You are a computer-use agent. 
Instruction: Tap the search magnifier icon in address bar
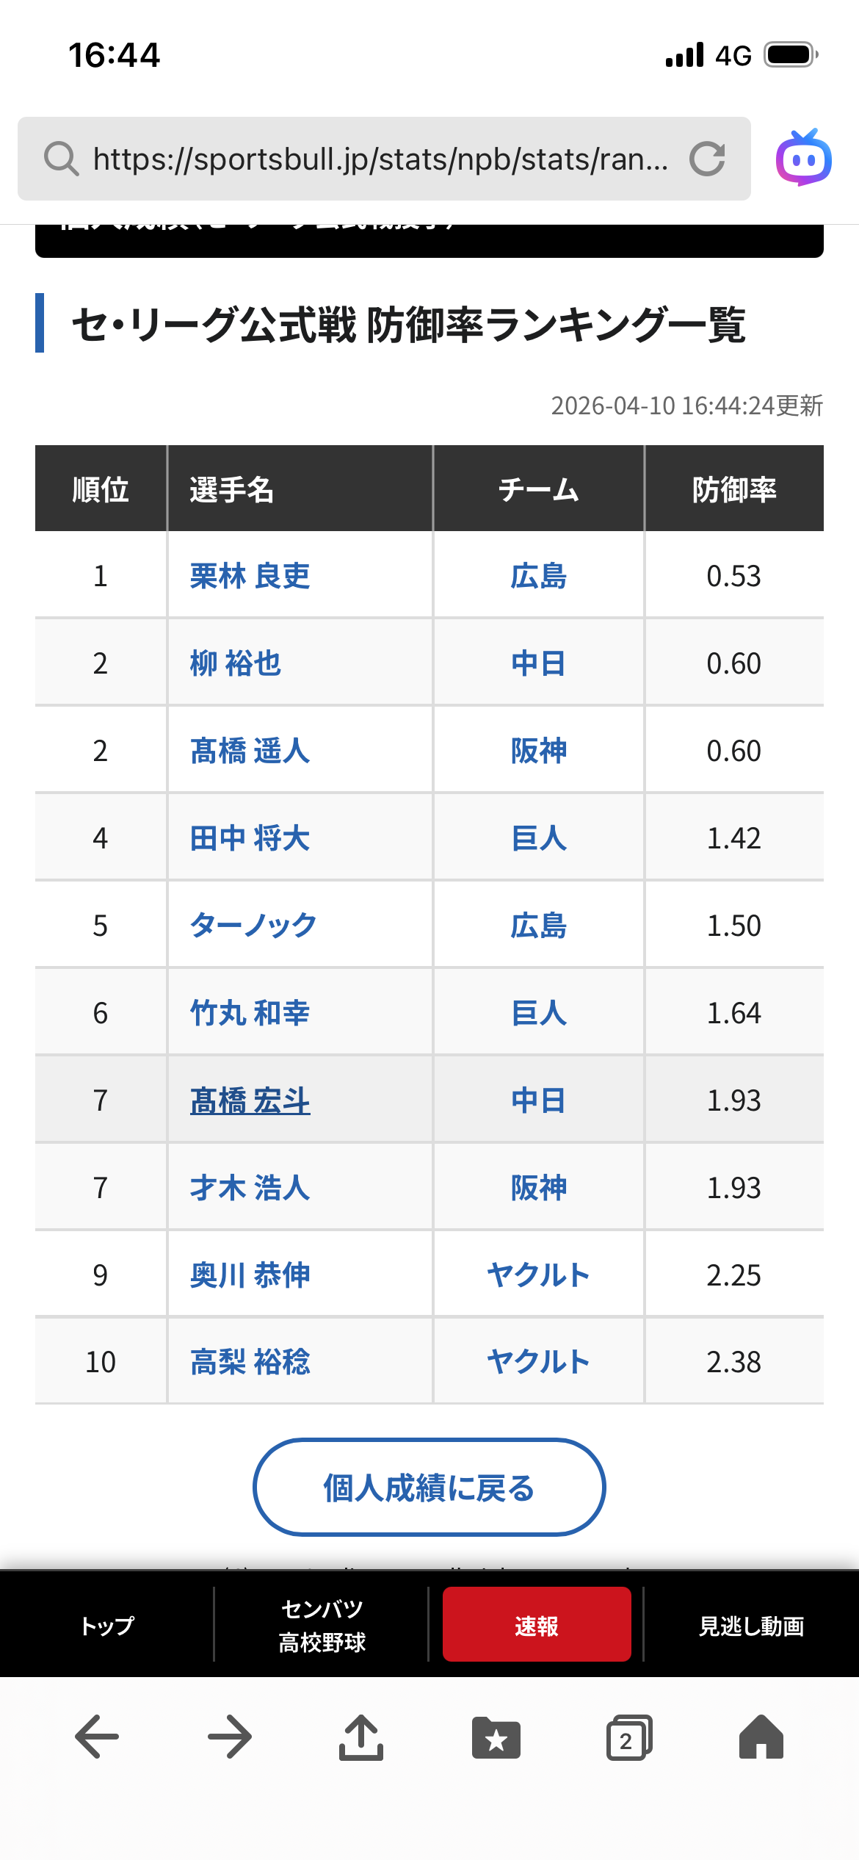(x=62, y=159)
